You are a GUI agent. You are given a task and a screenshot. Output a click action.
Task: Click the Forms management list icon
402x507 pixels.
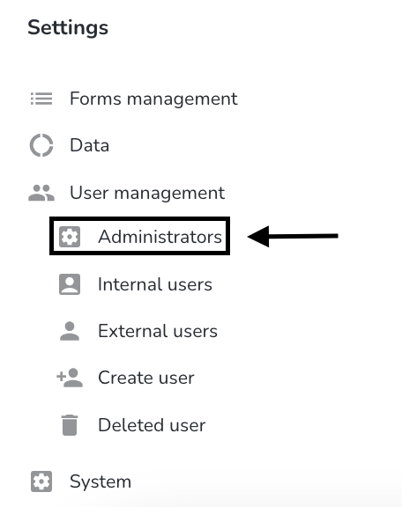[41, 99]
